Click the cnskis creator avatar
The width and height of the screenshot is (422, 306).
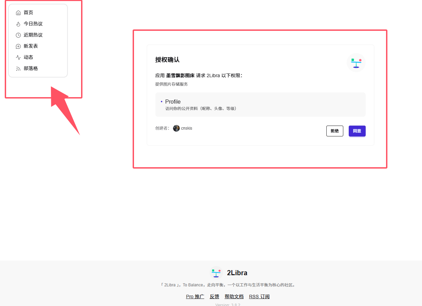[176, 128]
